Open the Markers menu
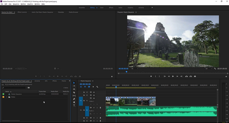Screen dimensions: 229x123 point(23,4)
